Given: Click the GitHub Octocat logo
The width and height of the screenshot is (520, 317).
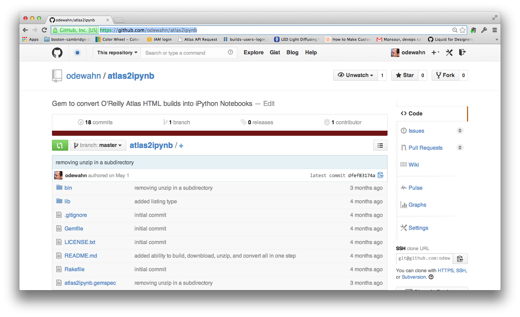Looking at the screenshot, I should click(57, 53).
